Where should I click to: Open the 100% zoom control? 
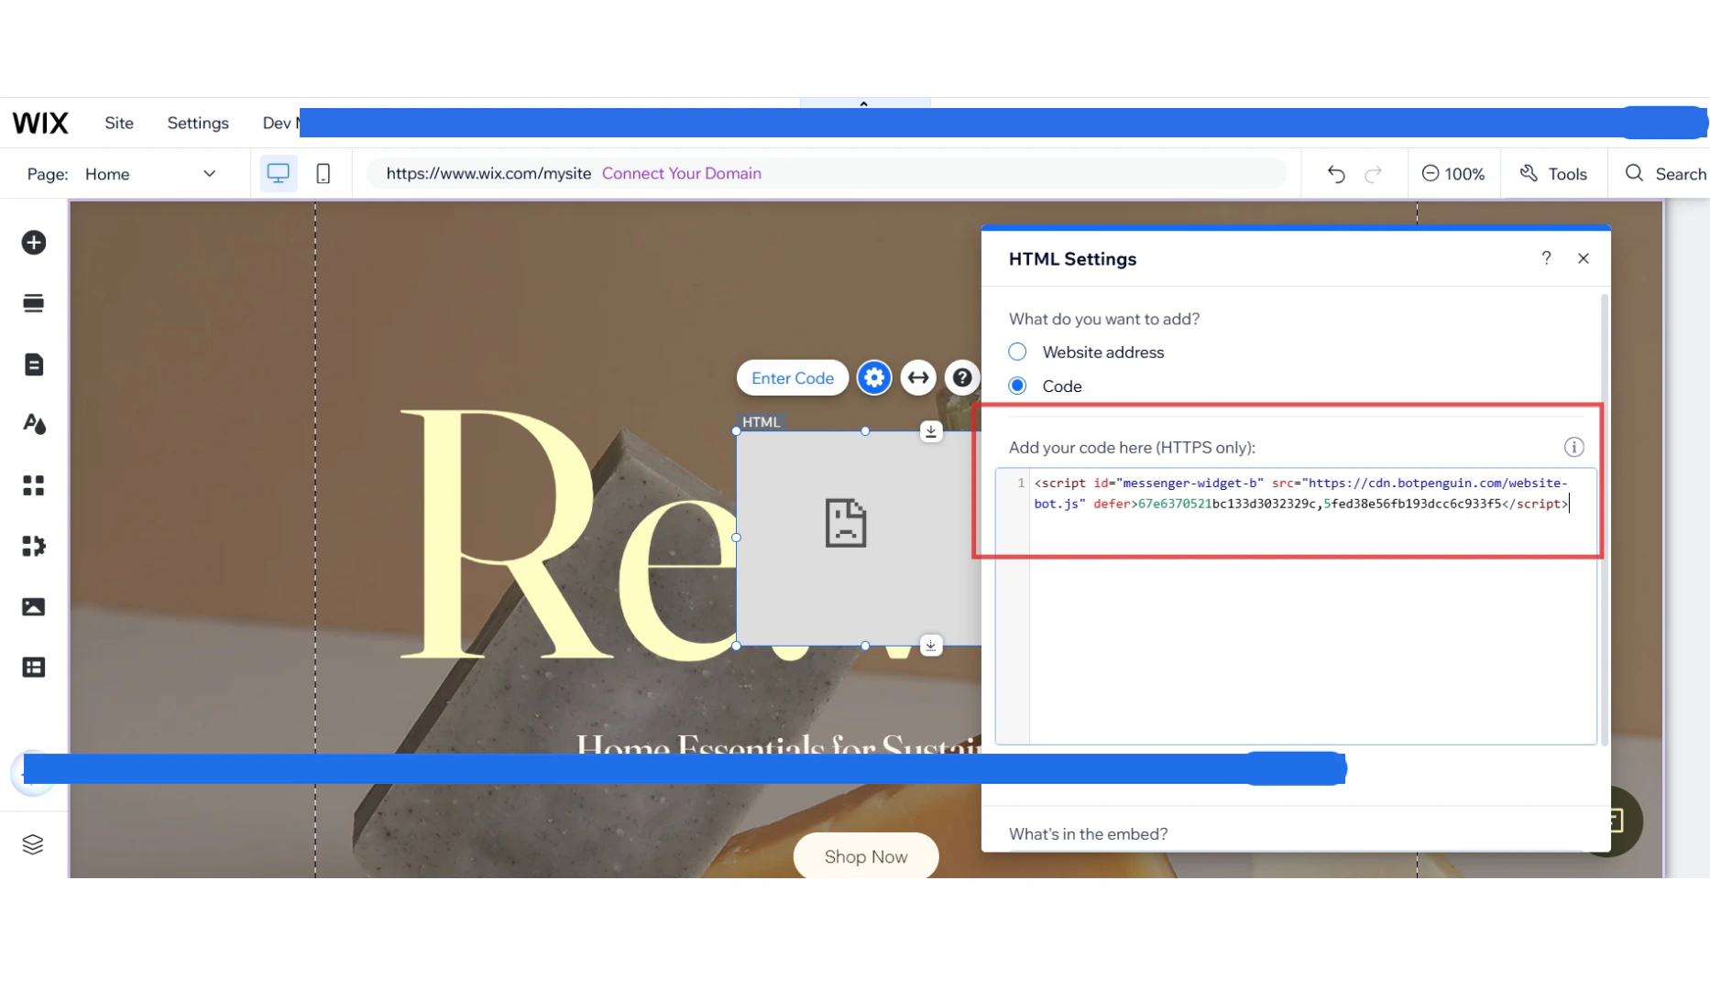click(1453, 174)
